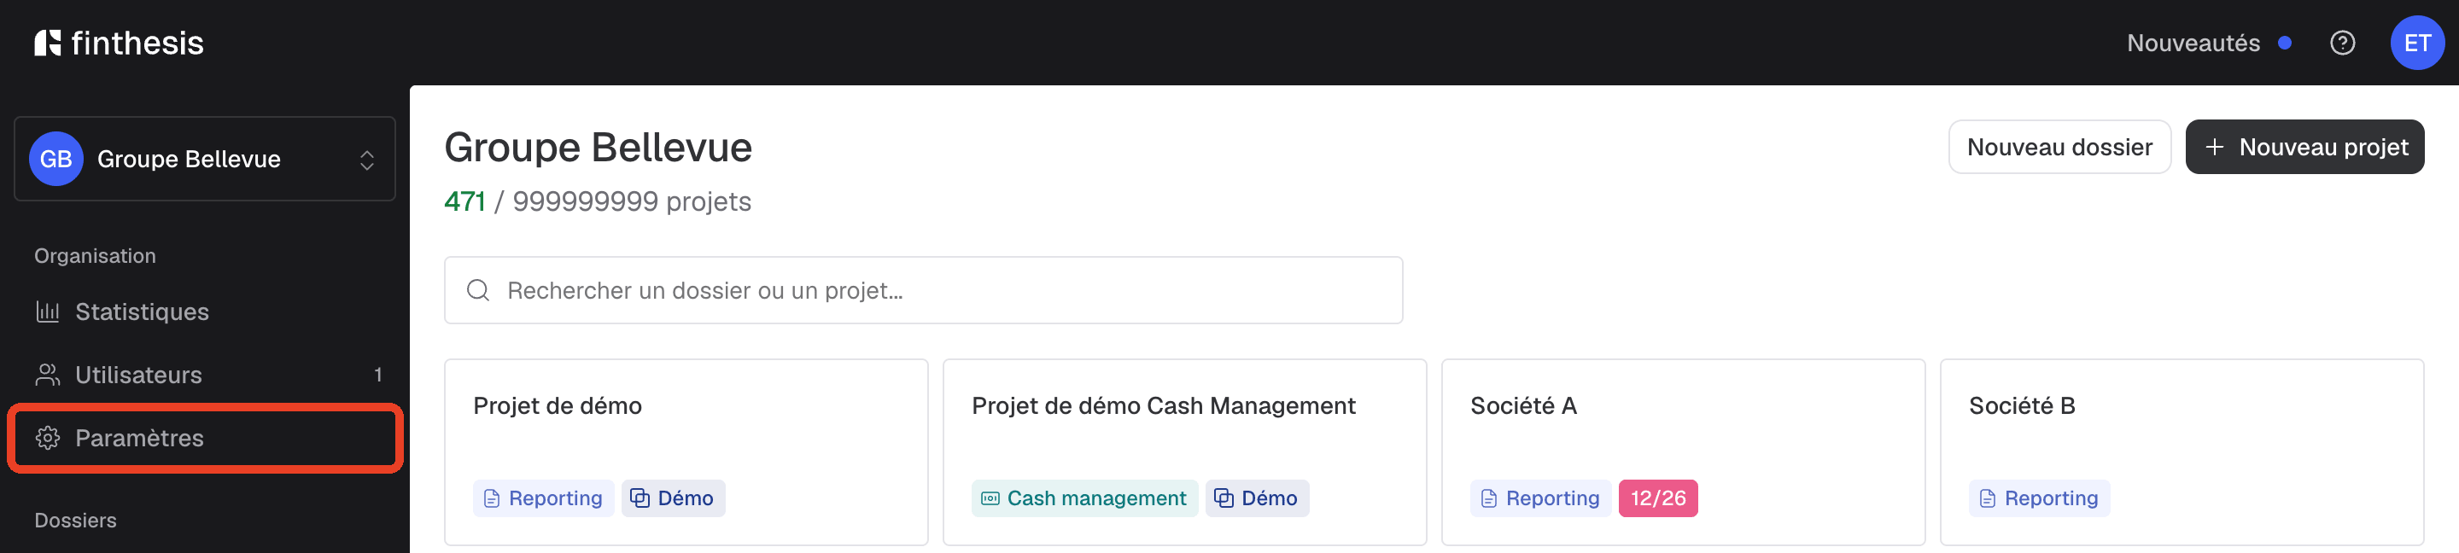Click the Démo copy icon on Cash Management card

click(1223, 498)
